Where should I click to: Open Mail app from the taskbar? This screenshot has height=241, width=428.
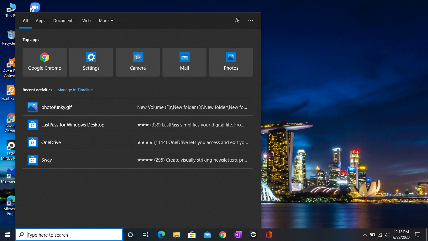pyautogui.click(x=207, y=235)
